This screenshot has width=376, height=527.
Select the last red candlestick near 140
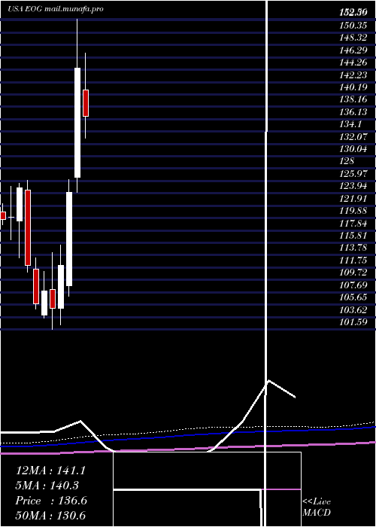click(x=86, y=103)
